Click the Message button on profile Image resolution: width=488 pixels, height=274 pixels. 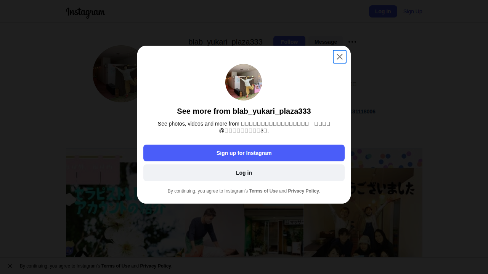(326, 42)
